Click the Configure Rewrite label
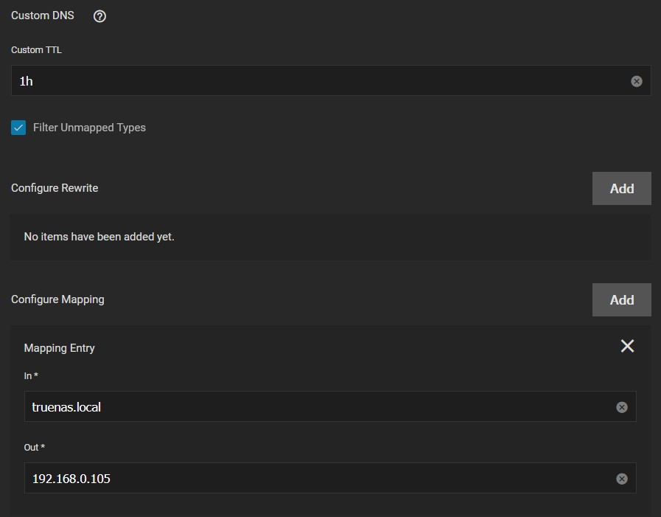 pyautogui.click(x=54, y=188)
